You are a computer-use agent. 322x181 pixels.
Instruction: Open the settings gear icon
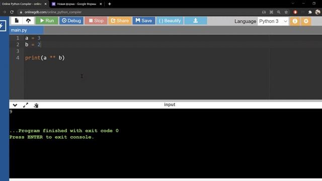tap(306, 21)
